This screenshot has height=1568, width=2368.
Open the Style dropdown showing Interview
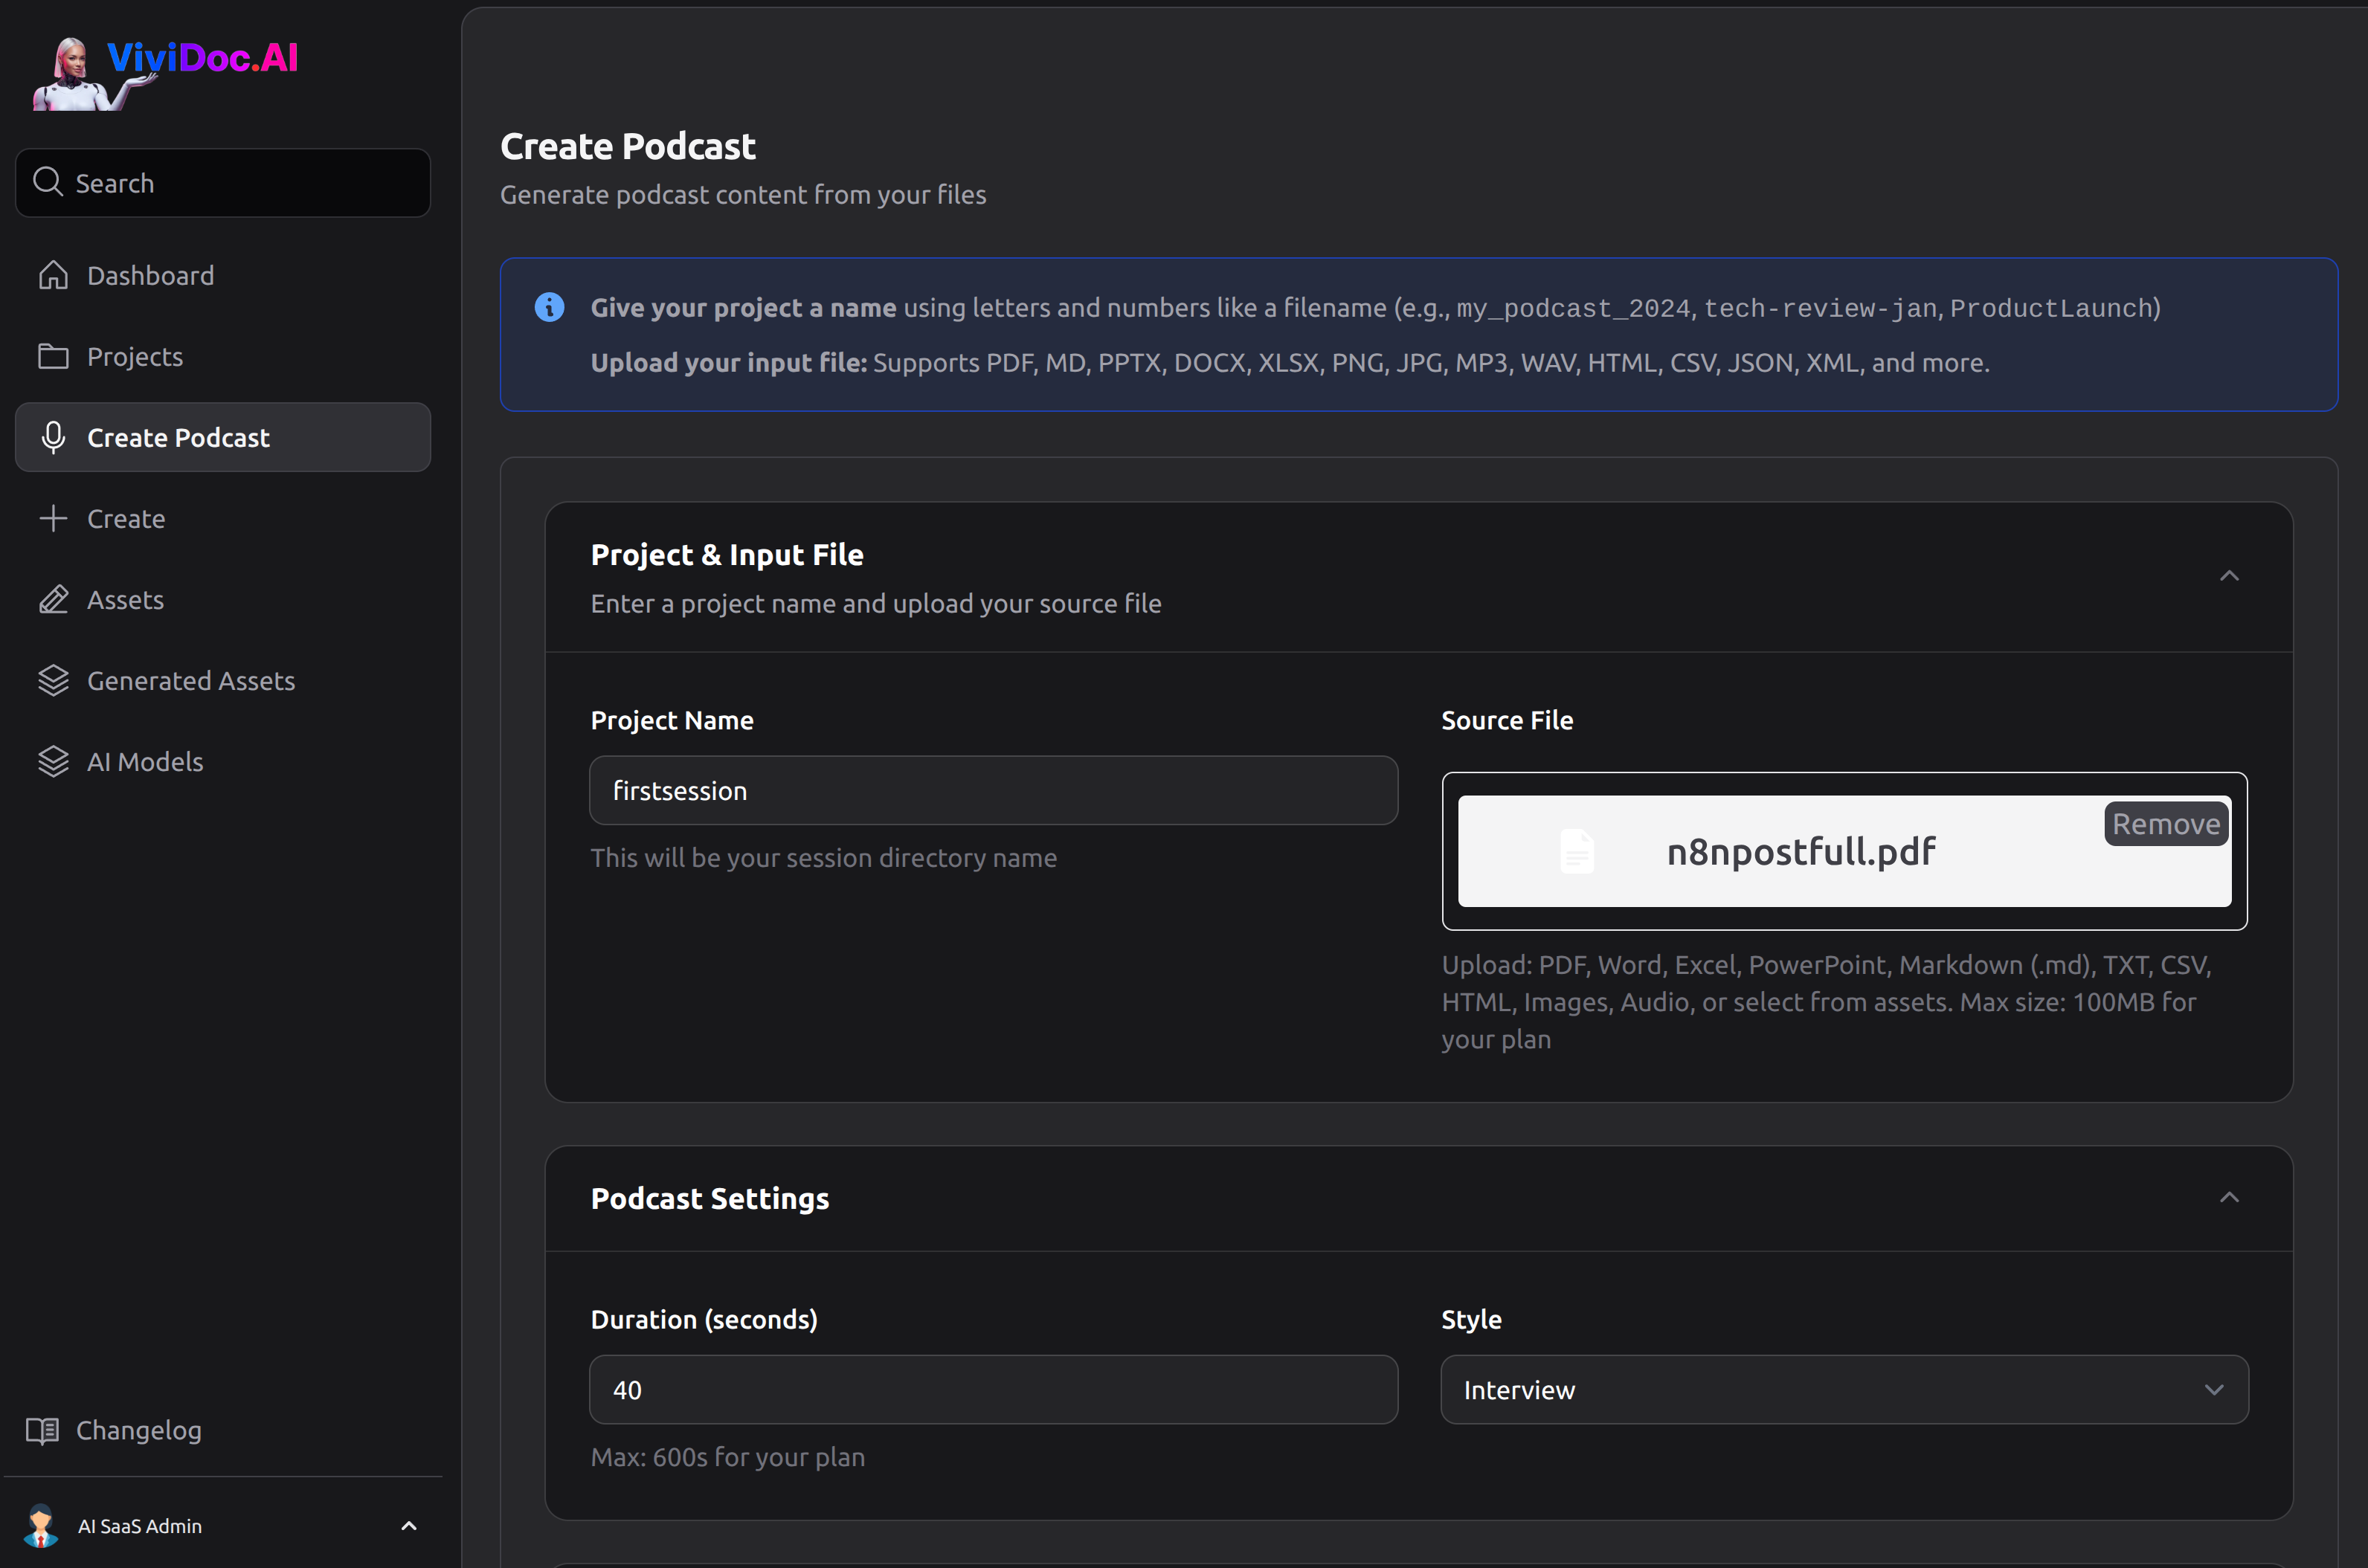1844,1390
